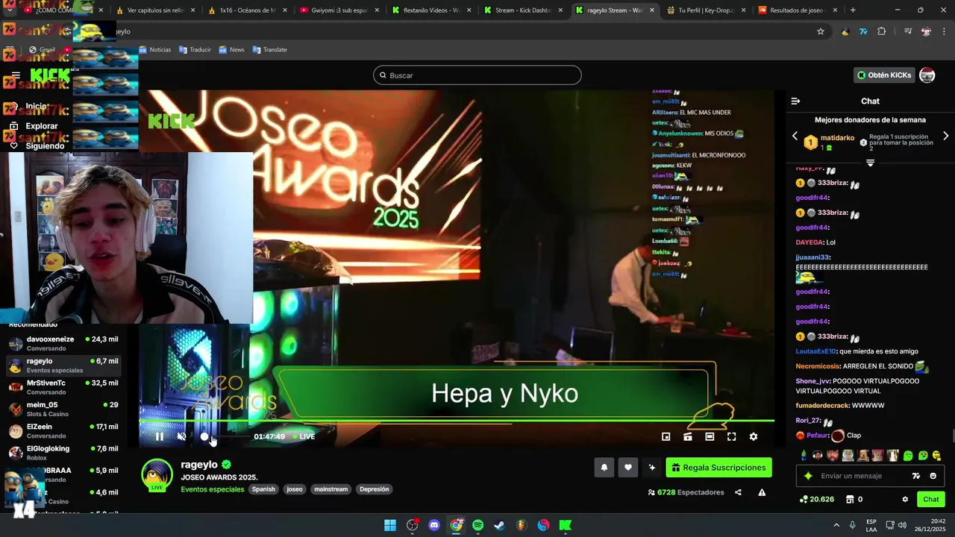The width and height of the screenshot is (955, 537).
Task: Toggle theater mode in player
Action: click(x=710, y=436)
